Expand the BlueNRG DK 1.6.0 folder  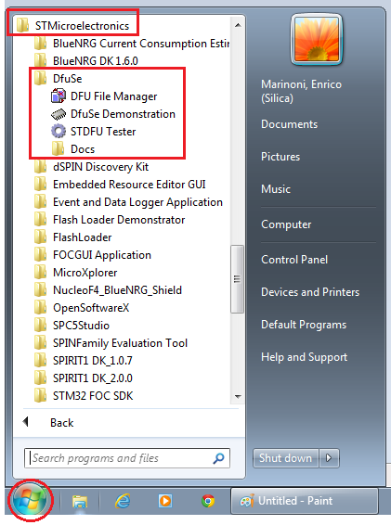[x=86, y=61]
